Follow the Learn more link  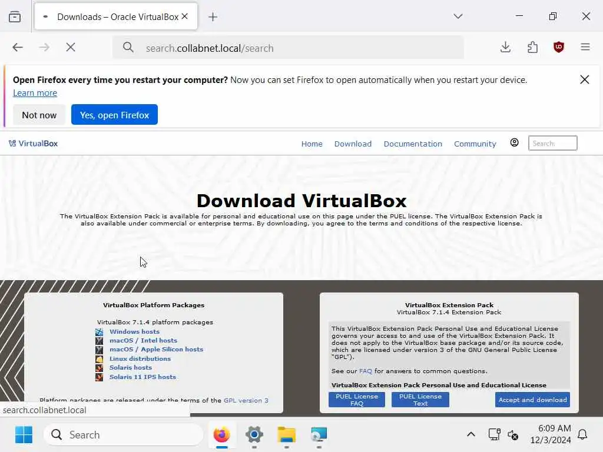(35, 93)
